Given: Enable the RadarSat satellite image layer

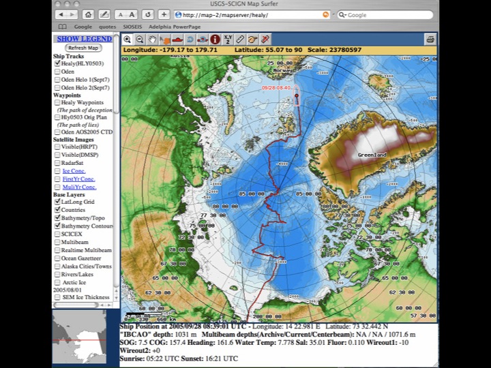Looking at the screenshot, I should click(57, 164).
